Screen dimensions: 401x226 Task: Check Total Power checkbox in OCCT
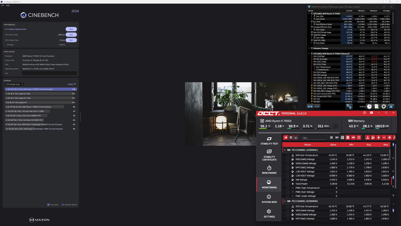288,184
